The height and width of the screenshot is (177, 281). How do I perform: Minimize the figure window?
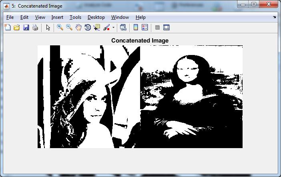[243, 4]
